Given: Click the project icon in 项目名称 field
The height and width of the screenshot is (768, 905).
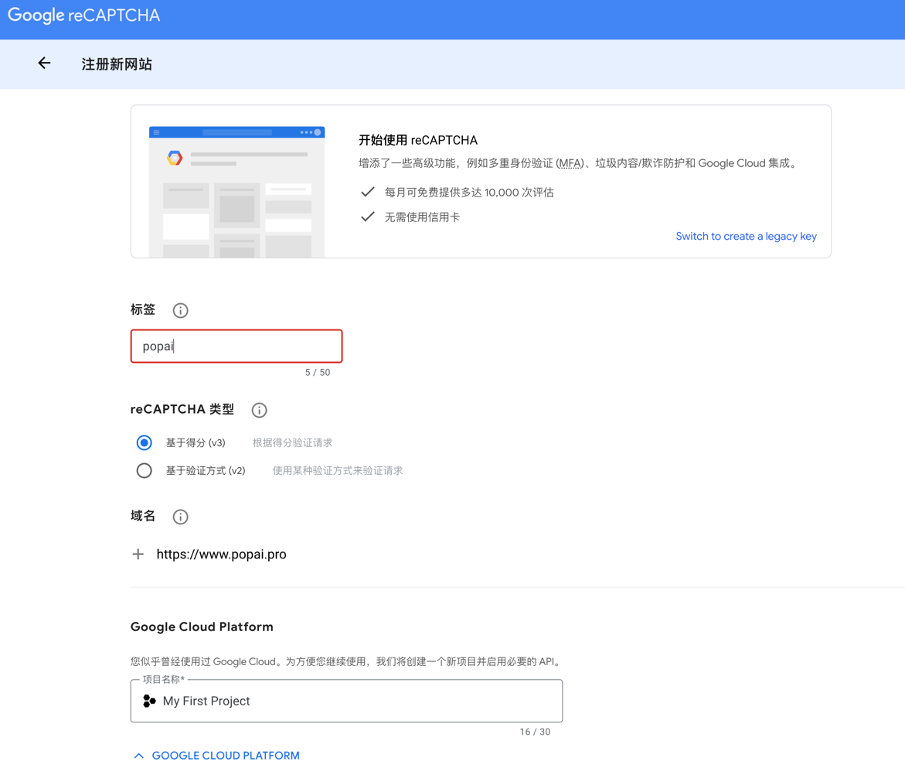Looking at the screenshot, I should click(x=149, y=701).
